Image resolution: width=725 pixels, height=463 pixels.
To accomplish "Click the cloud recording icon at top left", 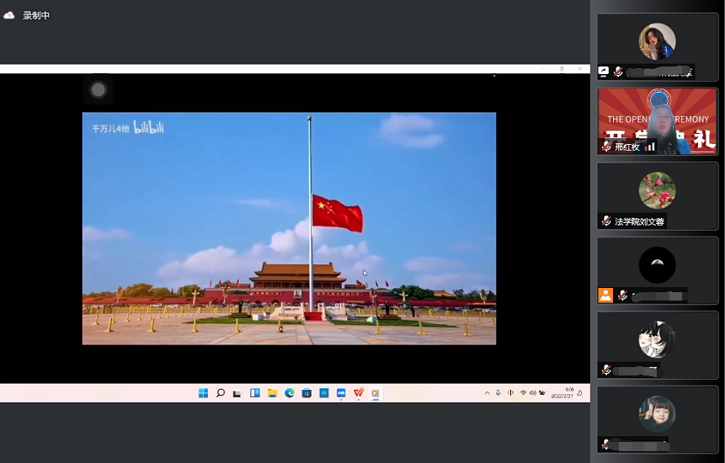I will pos(9,15).
